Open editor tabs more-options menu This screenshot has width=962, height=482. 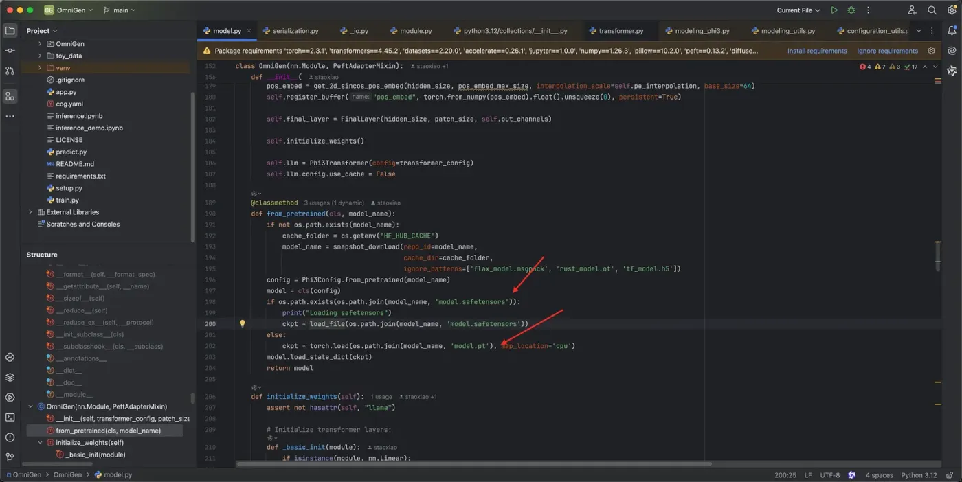pos(932,31)
